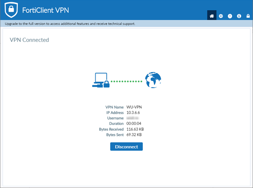This screenshot has width=253, height=188.
Task: Click the green dotted connection line
Action: tap(126, 81)
